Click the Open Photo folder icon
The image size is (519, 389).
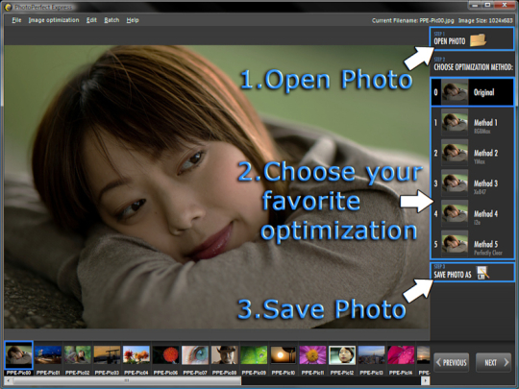click(x=478, y=40)
